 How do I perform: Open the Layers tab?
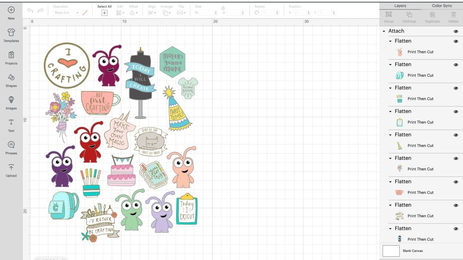pyautogui.click(x=400, y=5)
